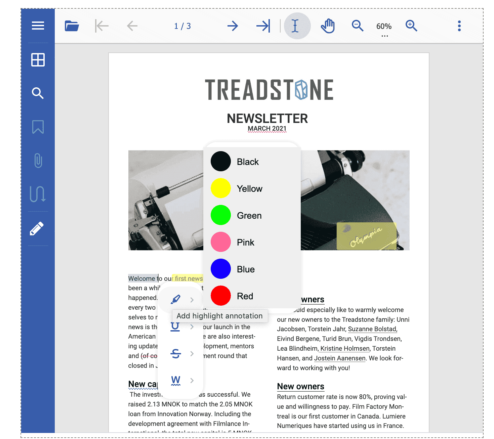Pick the Pink color swatch

(x=221, y=242)
